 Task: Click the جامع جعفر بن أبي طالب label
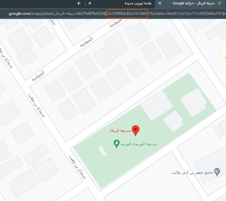pyautogui.click(x=192, y=172)
